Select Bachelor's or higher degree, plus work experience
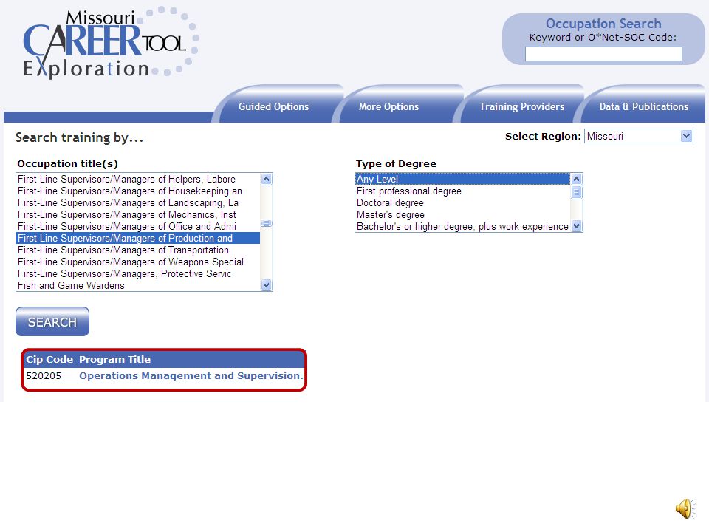This screenshot has height=532, width=709. point(462,226)
